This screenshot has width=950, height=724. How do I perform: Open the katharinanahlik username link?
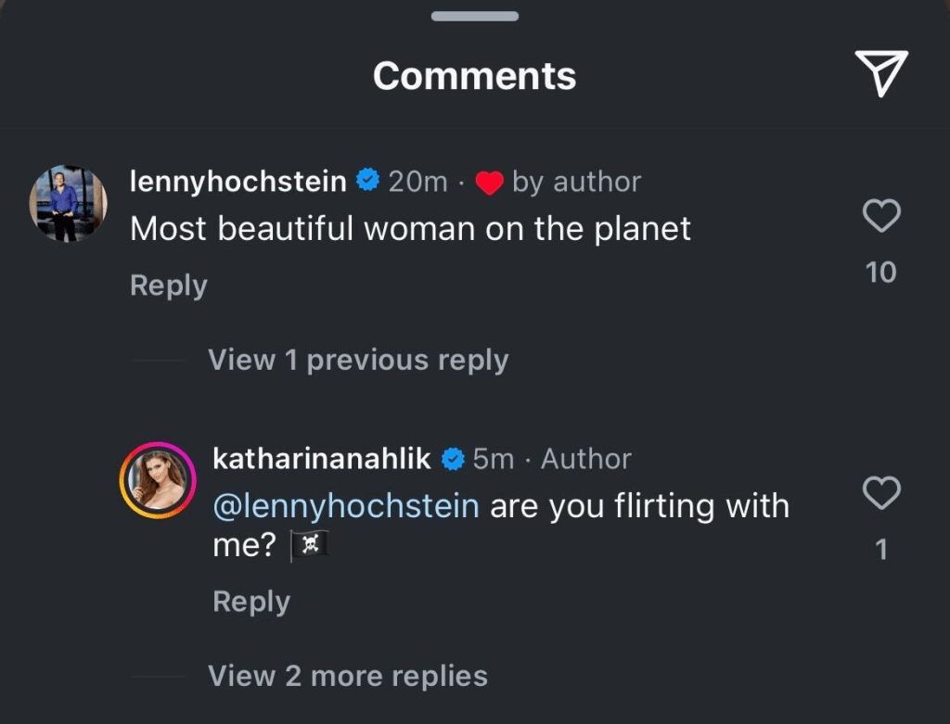point(322,458)
